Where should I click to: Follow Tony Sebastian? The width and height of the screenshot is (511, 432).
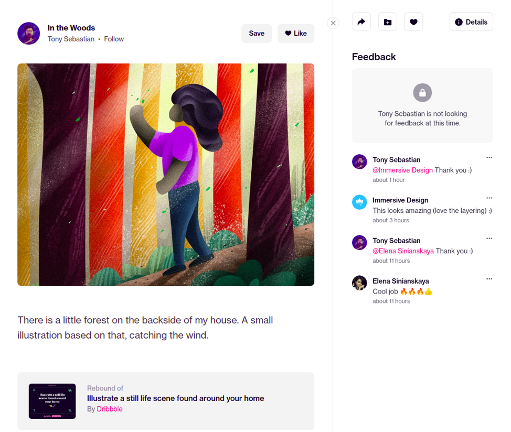tap(114, 39)
